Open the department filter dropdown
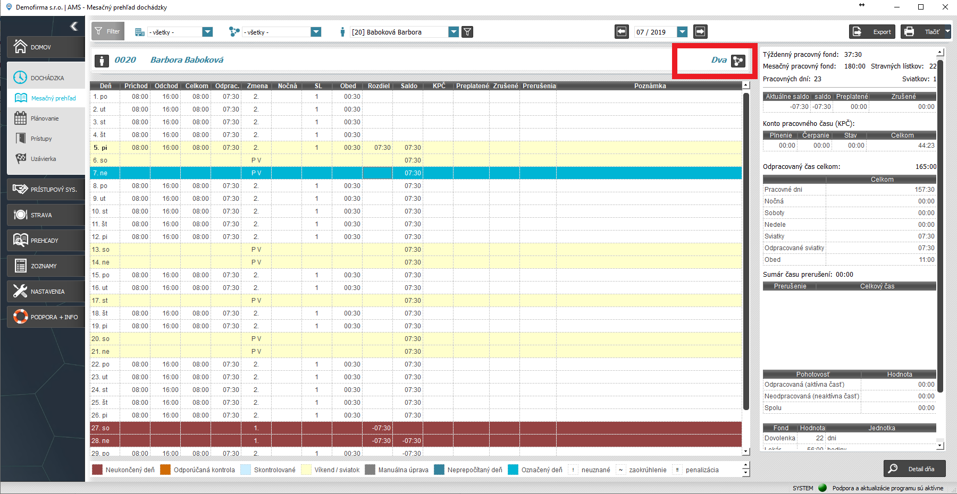The width and height of the screenshot is (957, 494). coord(316,32)
